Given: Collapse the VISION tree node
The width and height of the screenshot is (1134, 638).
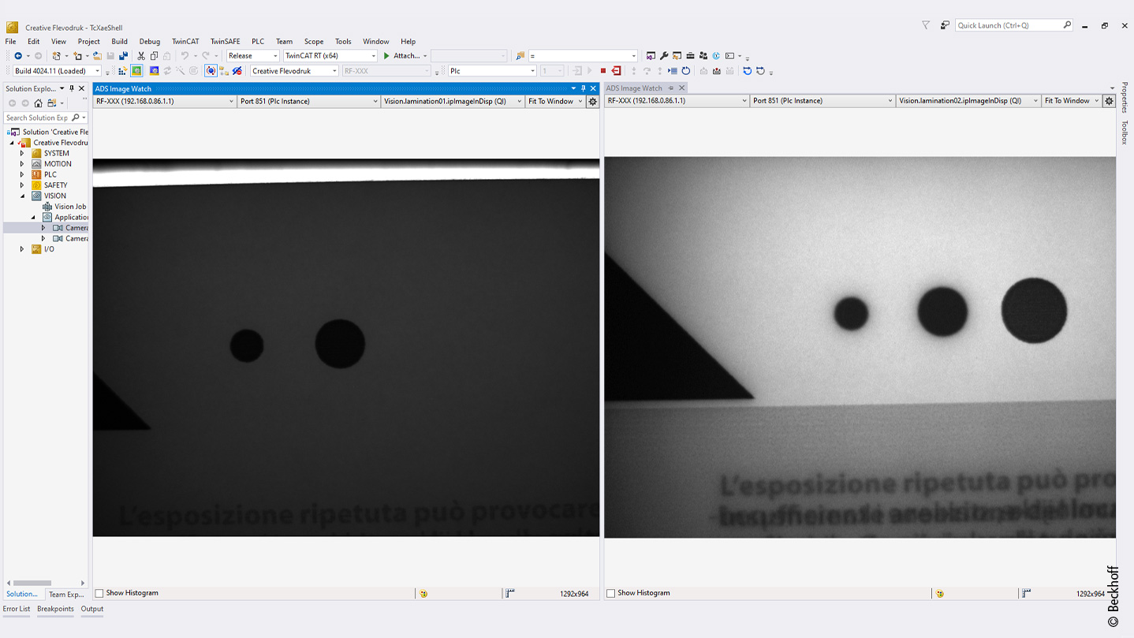Looking at the screenshot, I should (x=22, y=196).
